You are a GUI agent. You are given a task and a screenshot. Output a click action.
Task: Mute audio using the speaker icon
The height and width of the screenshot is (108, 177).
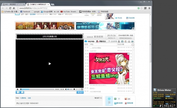tap(66, 89)
